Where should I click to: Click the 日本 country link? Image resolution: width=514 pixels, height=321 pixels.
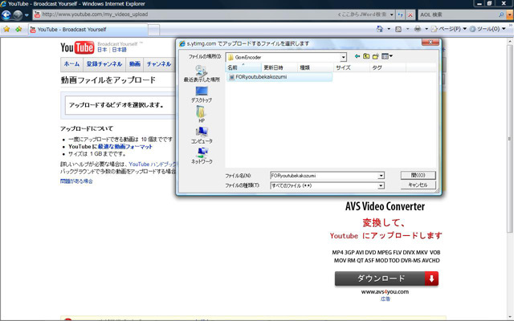102,50
